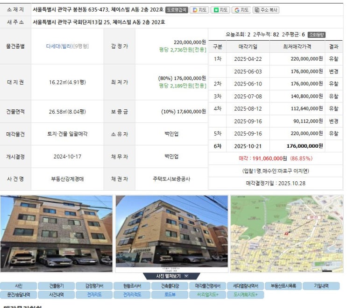This screenshot has height=308, width=347.
Task: Click the 다세대(빌라) property type link
Action: [x=60, y=46]
